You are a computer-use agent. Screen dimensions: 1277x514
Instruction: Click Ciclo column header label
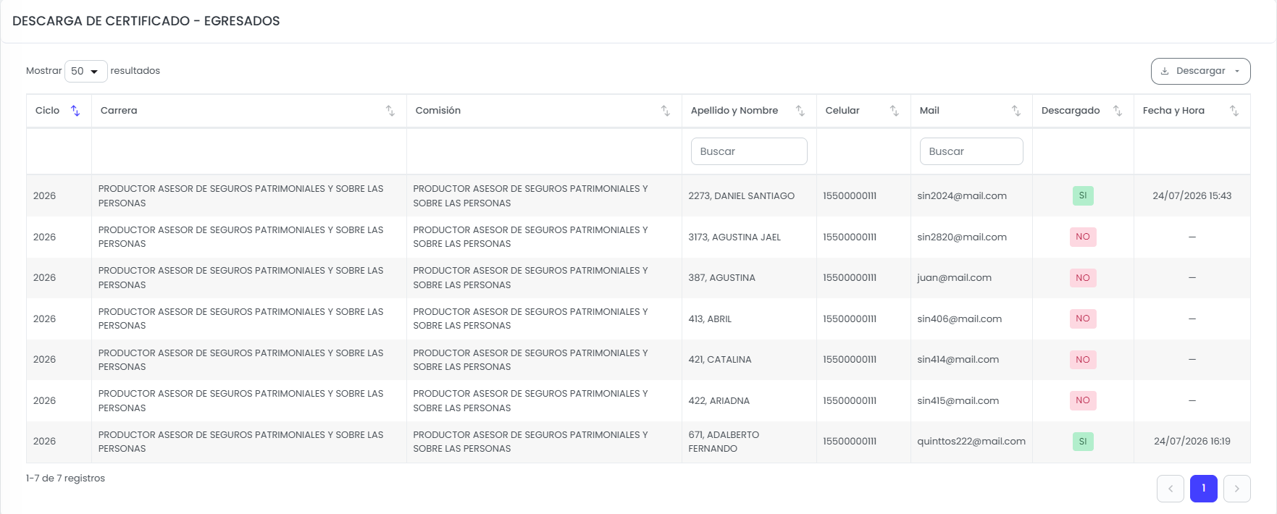[47, 111]
